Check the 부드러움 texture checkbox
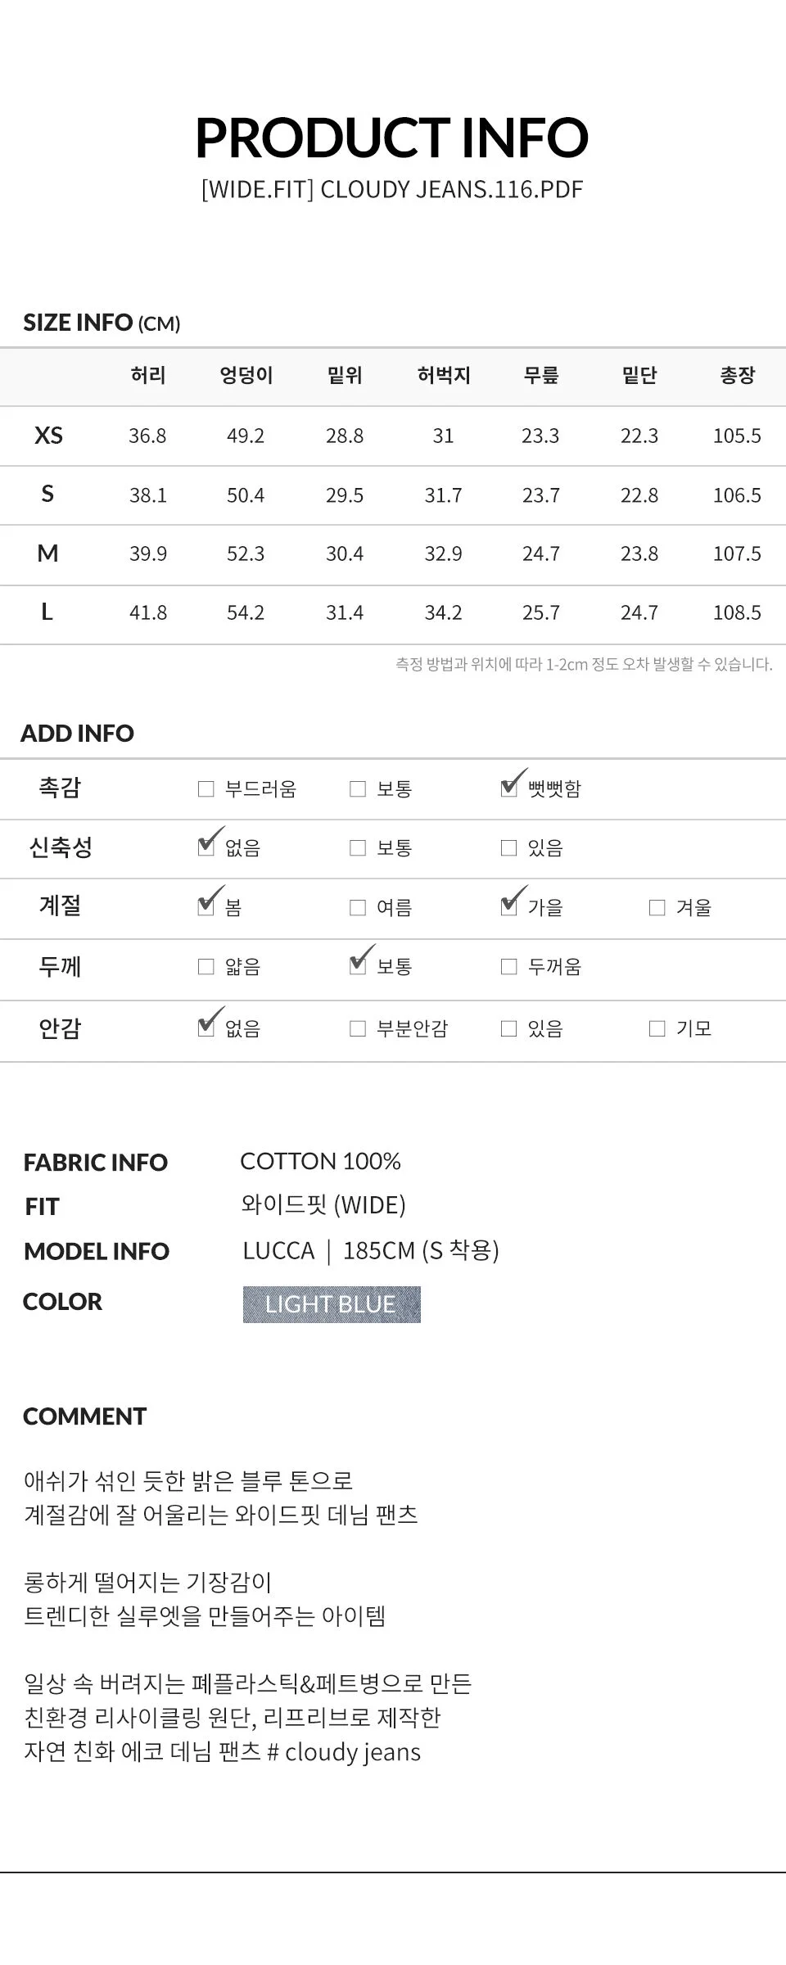 tap(206, 788)
